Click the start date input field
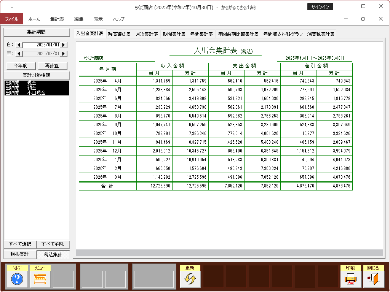 41,45
